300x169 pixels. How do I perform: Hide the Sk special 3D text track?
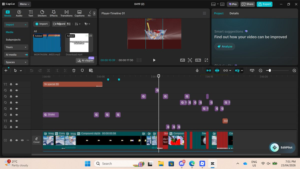(17, 84)
